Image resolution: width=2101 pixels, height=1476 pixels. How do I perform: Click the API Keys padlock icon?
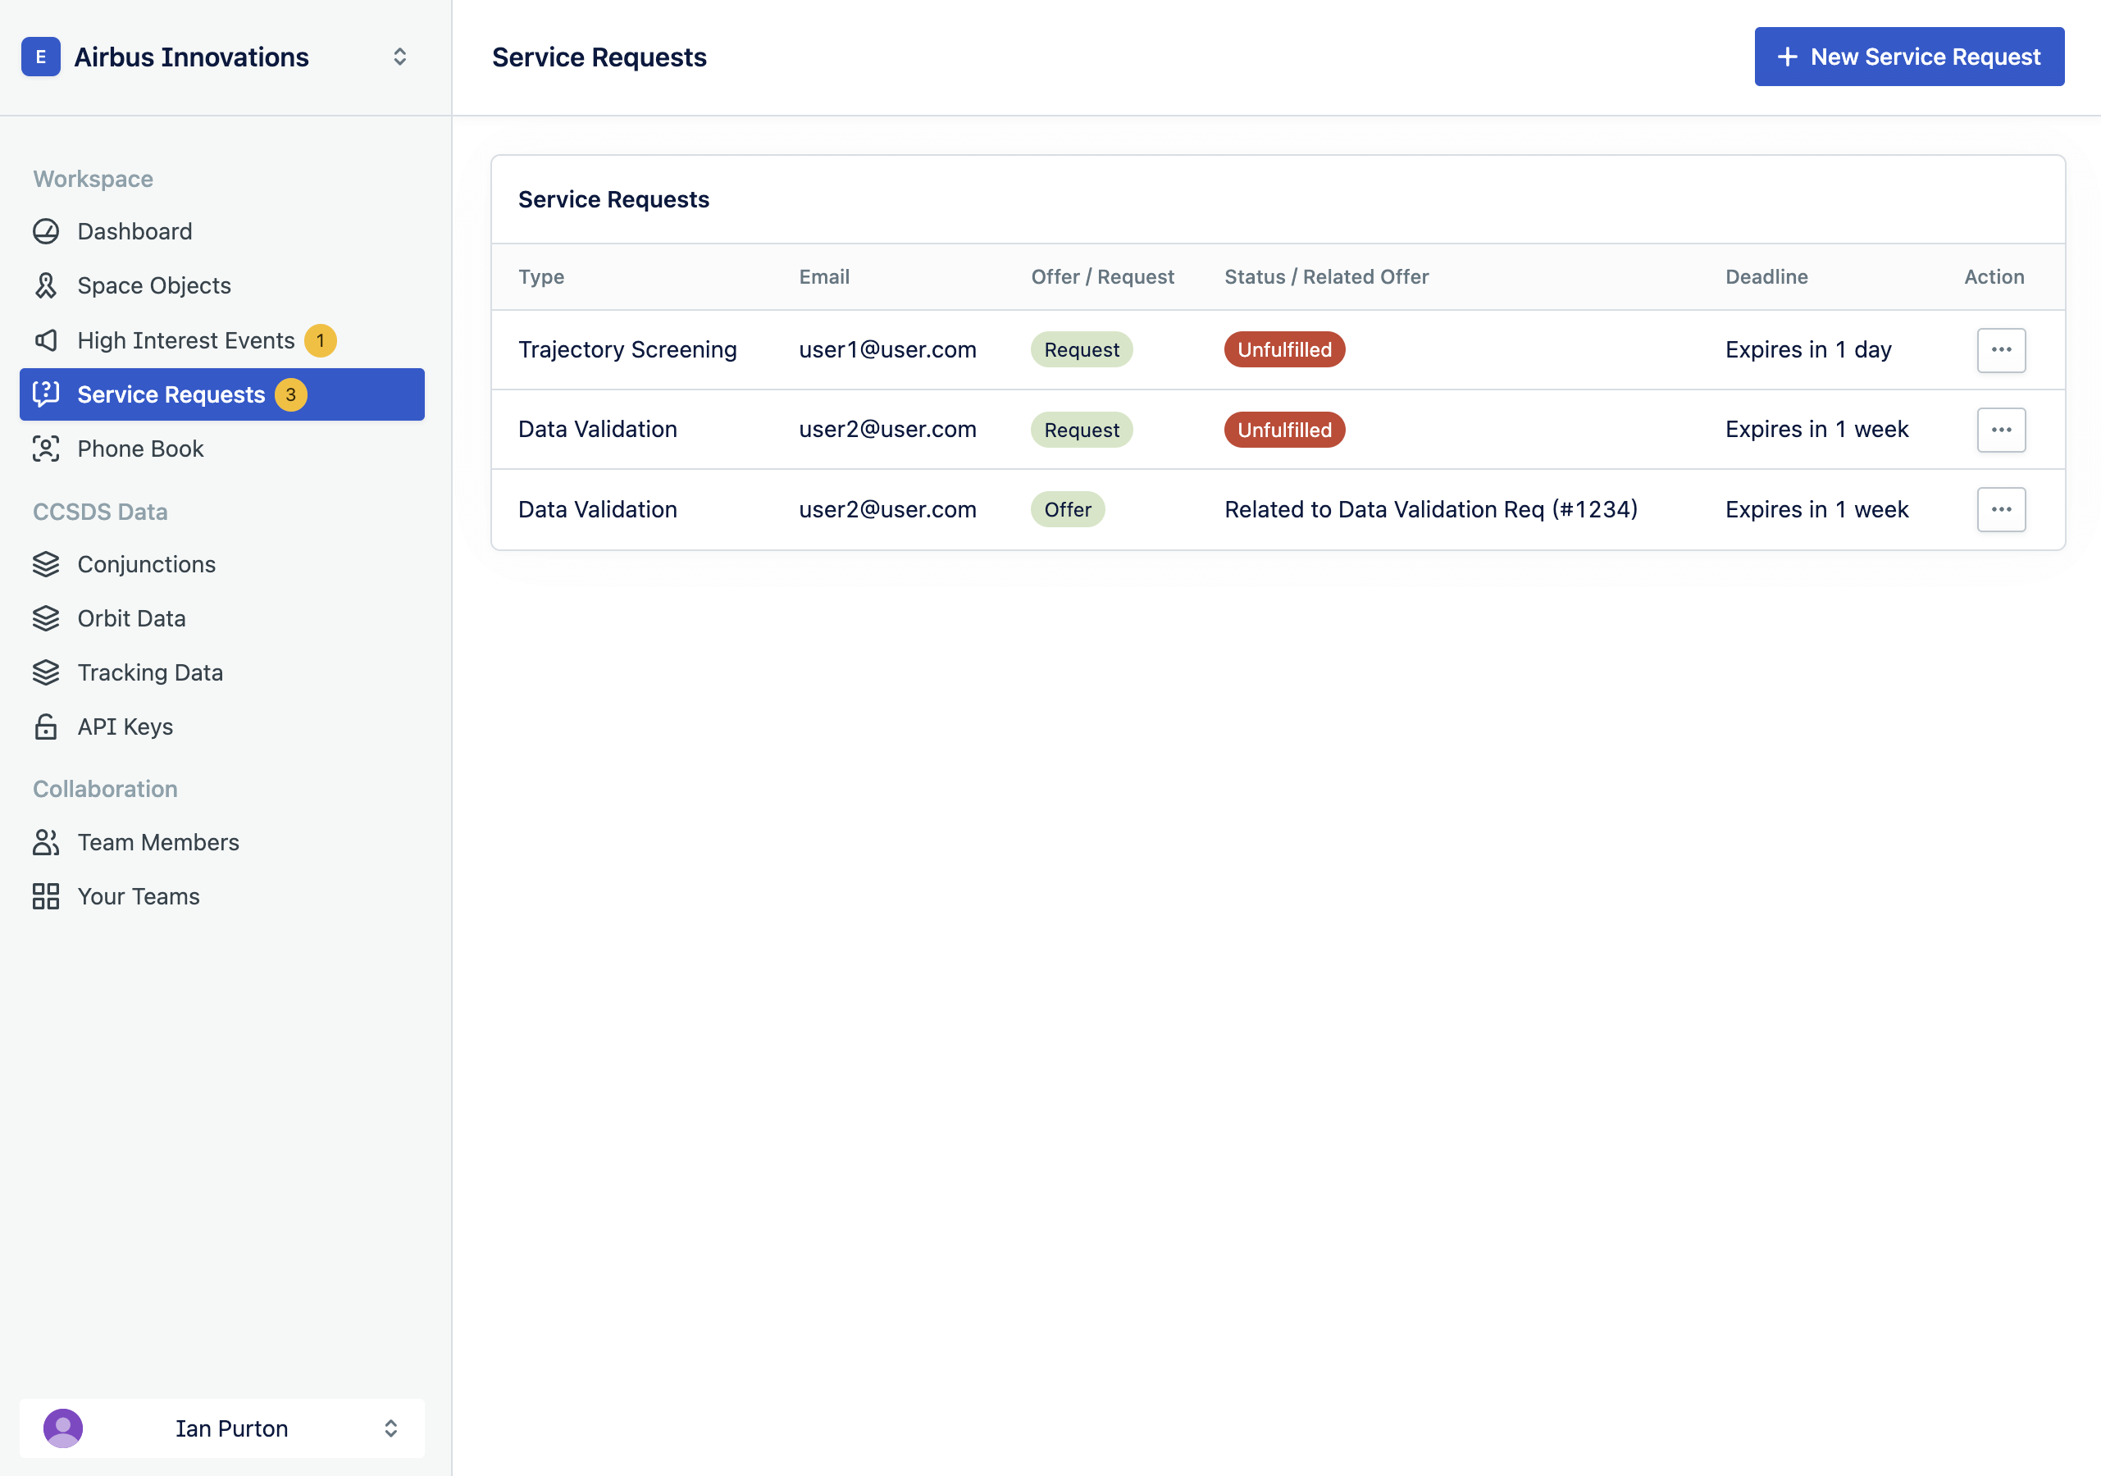46,727
